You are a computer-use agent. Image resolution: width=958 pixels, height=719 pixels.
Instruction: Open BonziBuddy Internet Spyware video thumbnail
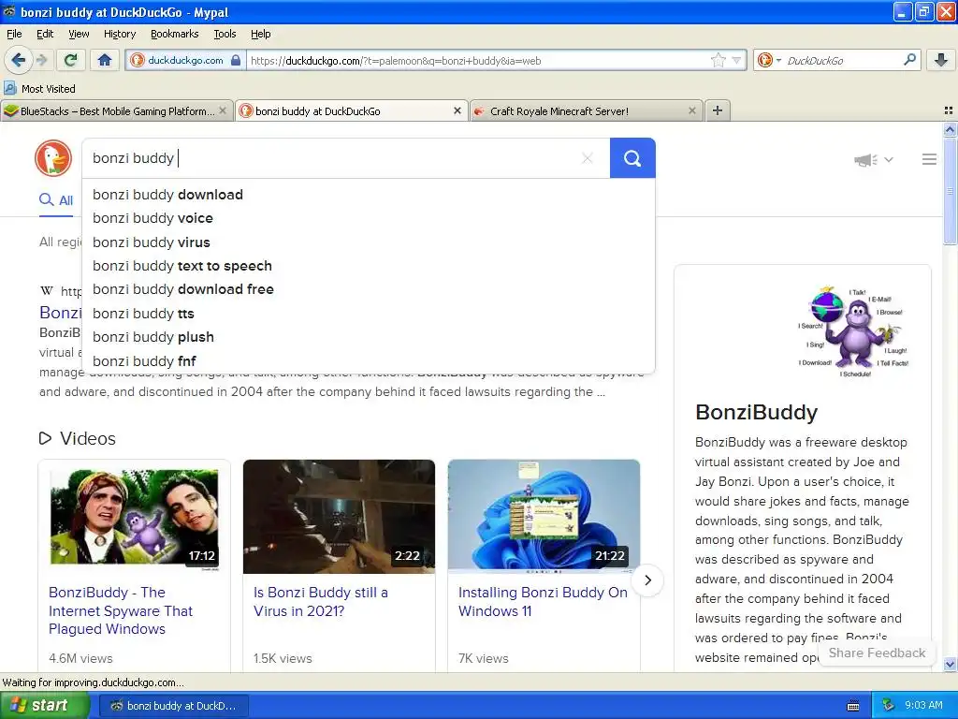[135, 517]
